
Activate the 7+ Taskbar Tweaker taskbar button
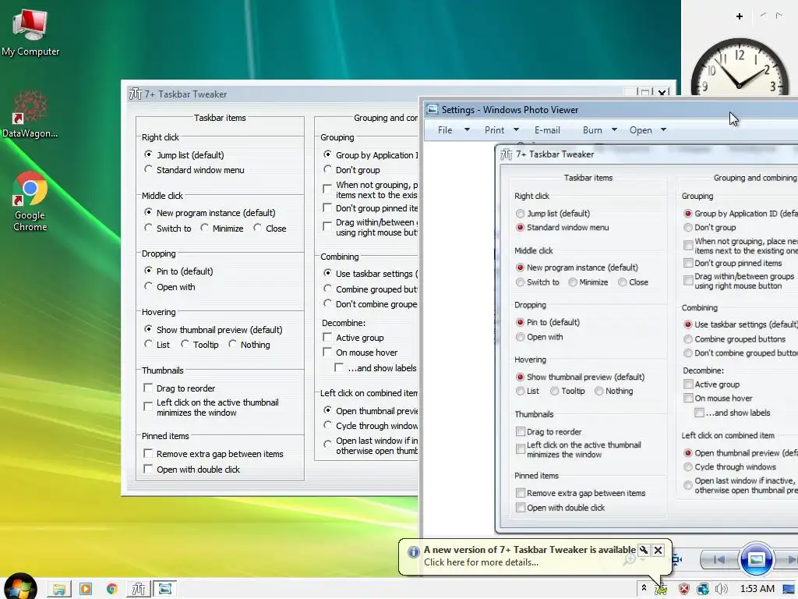[139, 589]
